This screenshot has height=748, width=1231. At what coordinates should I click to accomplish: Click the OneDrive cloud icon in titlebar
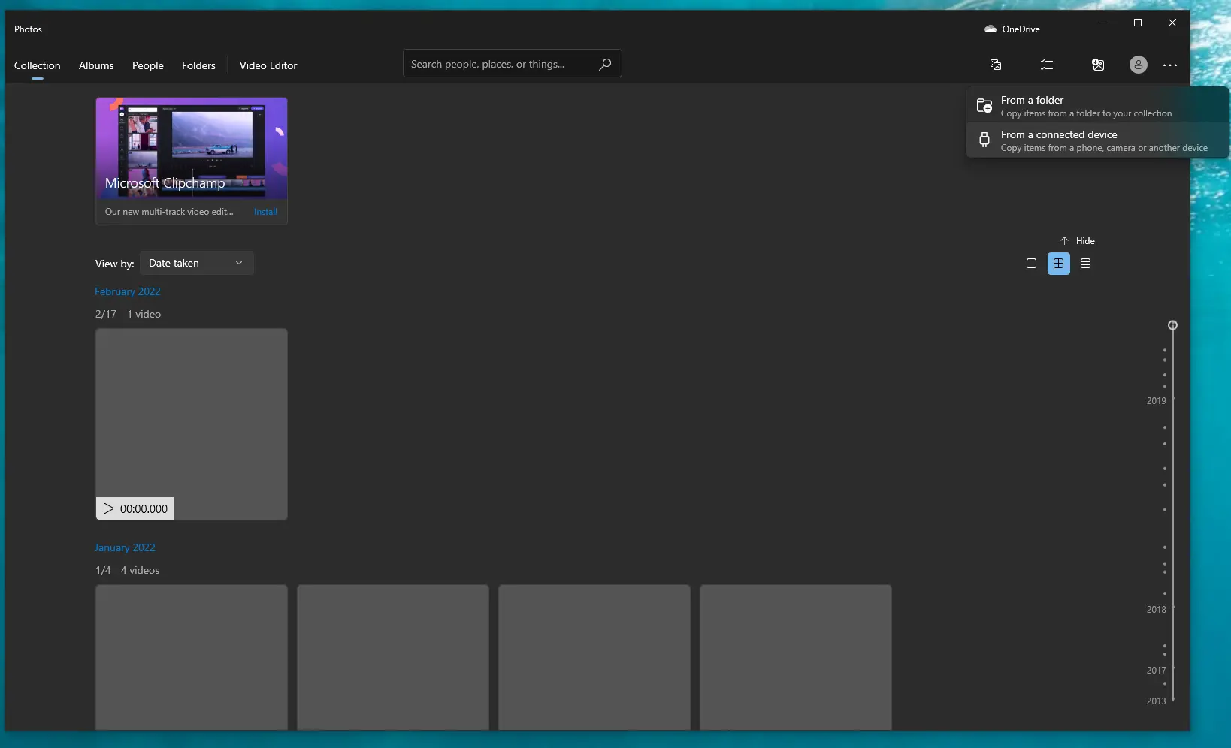coord(991,29)
